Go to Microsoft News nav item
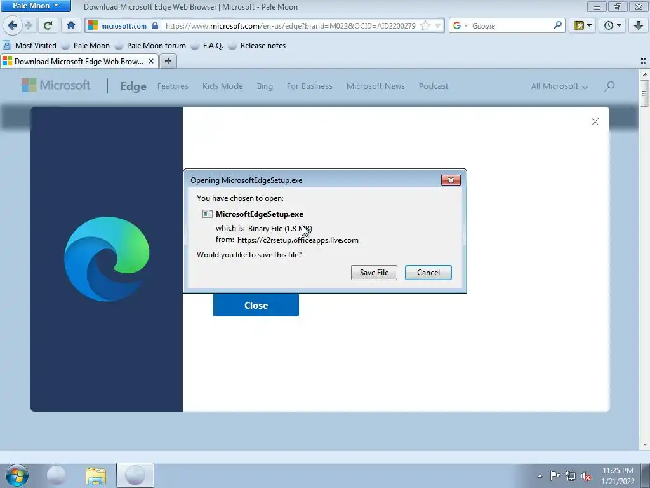Screen dimensions: 650x488 click(x=376, y=86)
